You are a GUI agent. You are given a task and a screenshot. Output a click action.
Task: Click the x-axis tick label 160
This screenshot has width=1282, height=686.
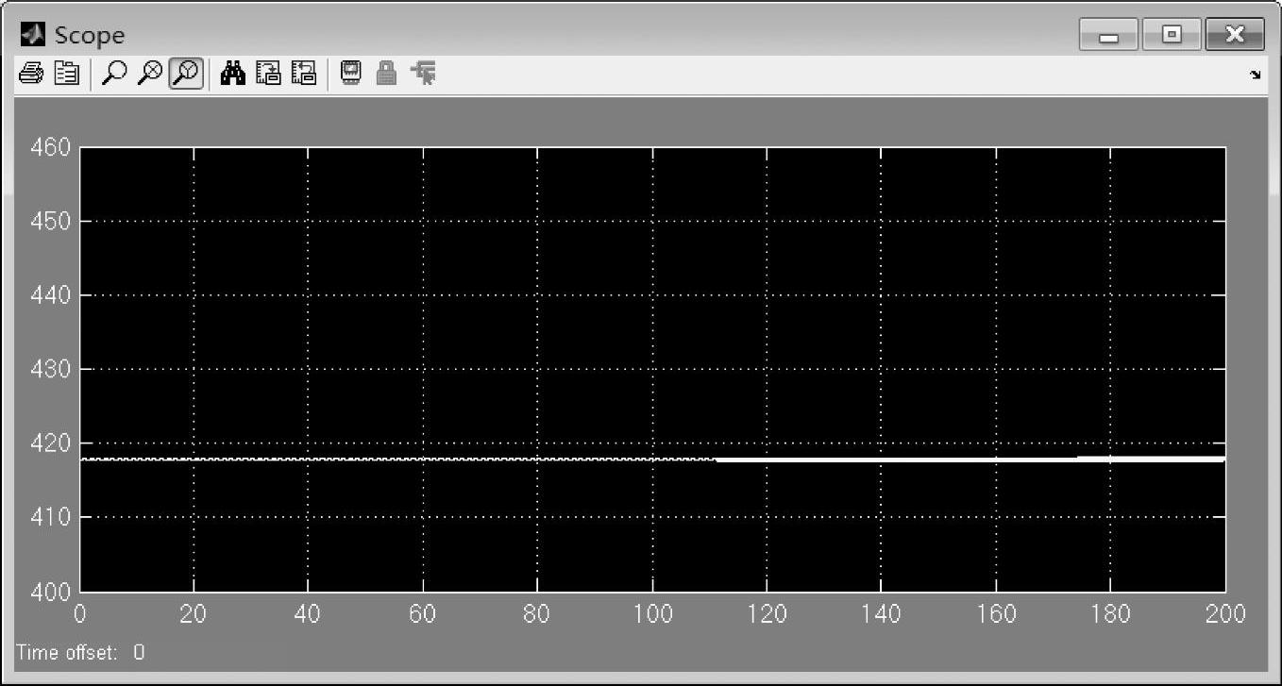tap(996, 615)
